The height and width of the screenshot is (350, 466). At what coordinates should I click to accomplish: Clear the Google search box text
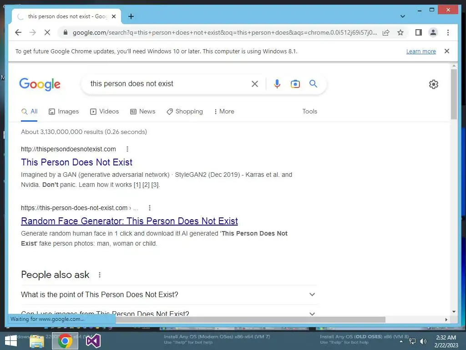255,84
